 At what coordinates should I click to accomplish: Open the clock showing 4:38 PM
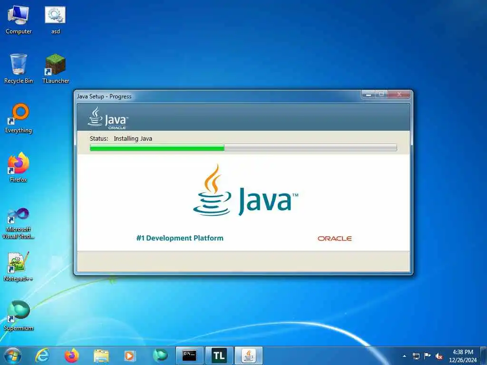click(463, 356)
